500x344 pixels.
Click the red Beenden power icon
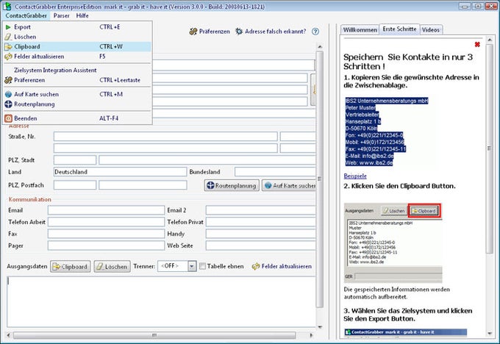[8, 118]
